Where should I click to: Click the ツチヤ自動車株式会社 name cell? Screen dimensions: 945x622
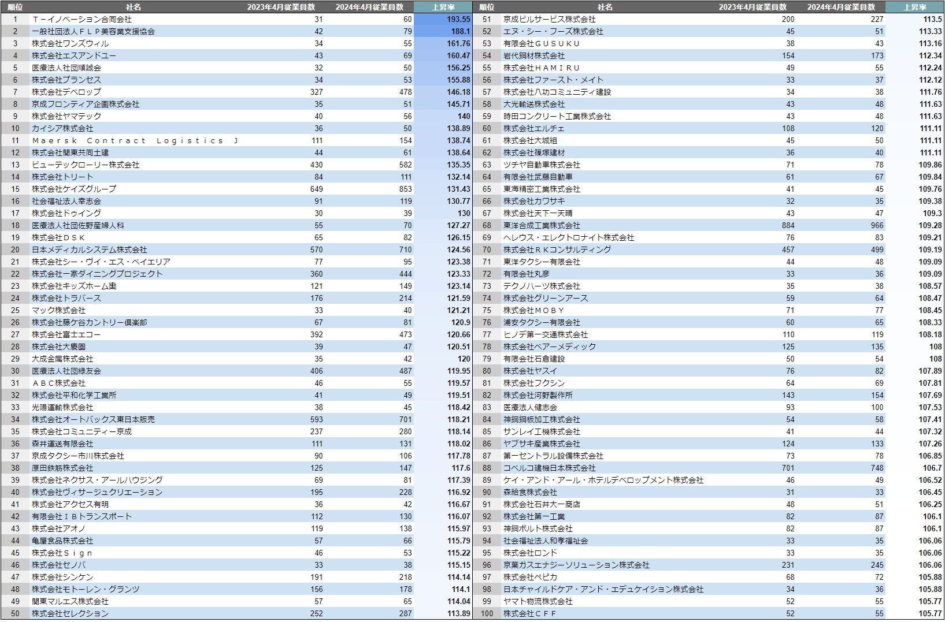click(x=542, y=165)
